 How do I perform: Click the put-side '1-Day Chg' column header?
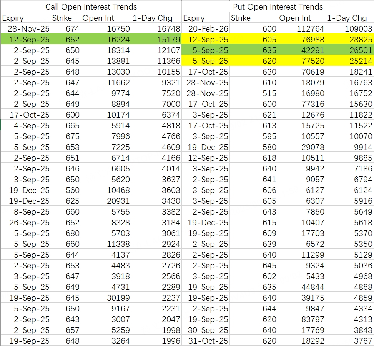point(350,18)
